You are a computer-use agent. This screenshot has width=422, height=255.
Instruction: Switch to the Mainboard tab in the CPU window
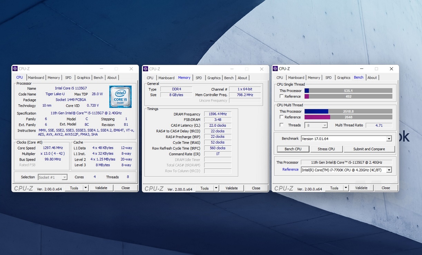36,78
